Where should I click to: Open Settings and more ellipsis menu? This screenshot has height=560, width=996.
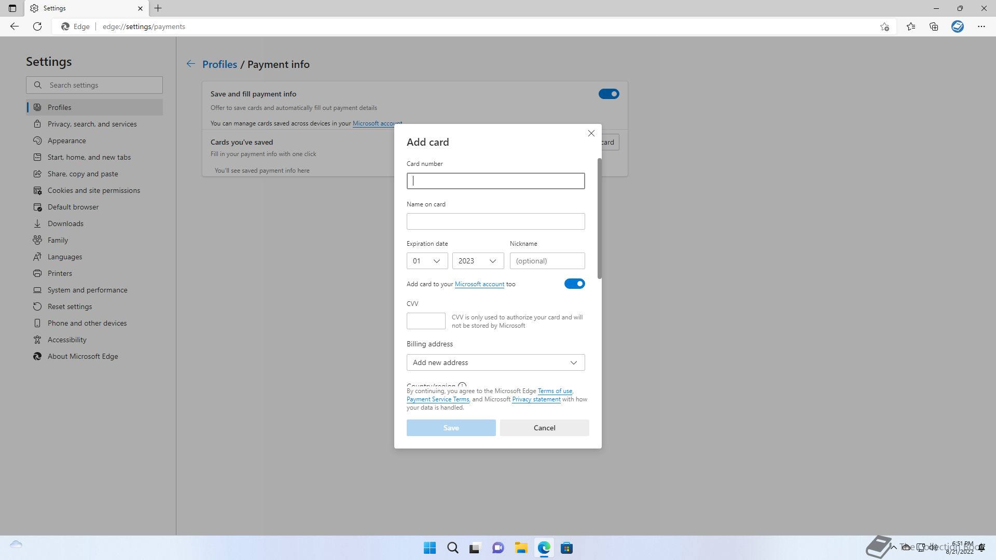[981, 26]
